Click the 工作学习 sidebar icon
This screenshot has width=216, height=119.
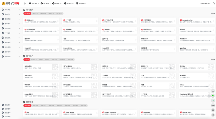click(3, 52)
